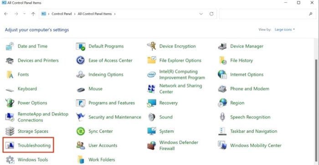Click inside the Control Panel search box
Screen dimensions: 319x165
(x=267, y=14)
